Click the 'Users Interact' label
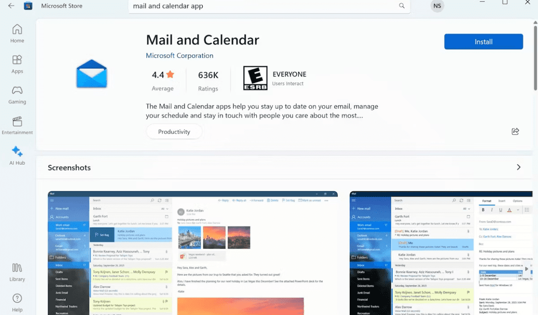The width and height of the screenshot is (538, 315). click(288, 84)
